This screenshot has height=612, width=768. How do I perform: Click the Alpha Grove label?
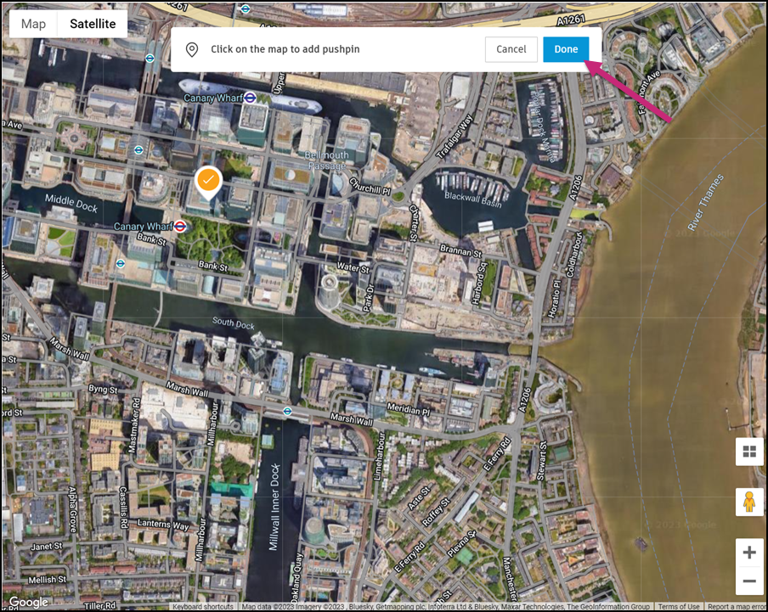point(72,508)
